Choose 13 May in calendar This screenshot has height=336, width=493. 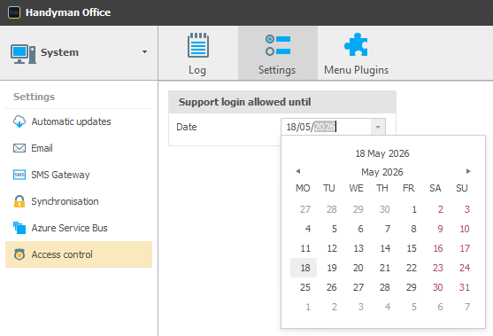coord(358,248)
